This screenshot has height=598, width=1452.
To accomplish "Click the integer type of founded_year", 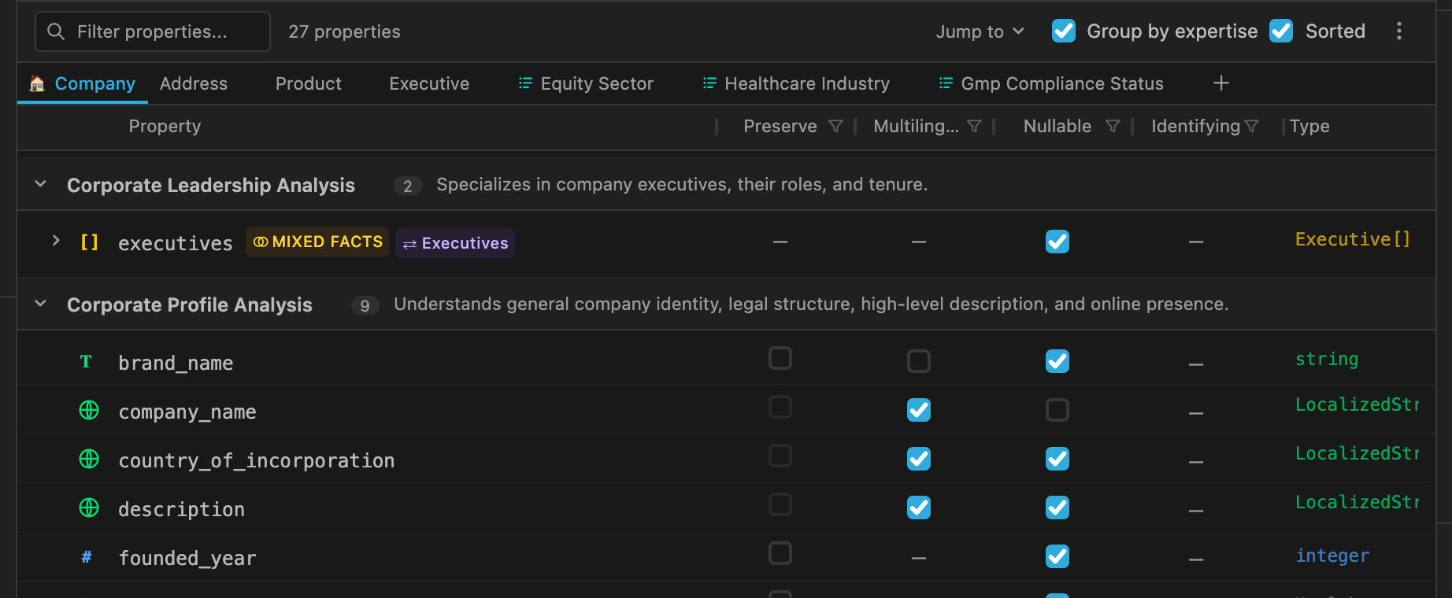I will (1333, 556).
